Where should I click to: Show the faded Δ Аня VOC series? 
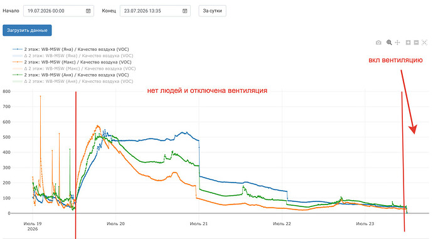point(73,82)
